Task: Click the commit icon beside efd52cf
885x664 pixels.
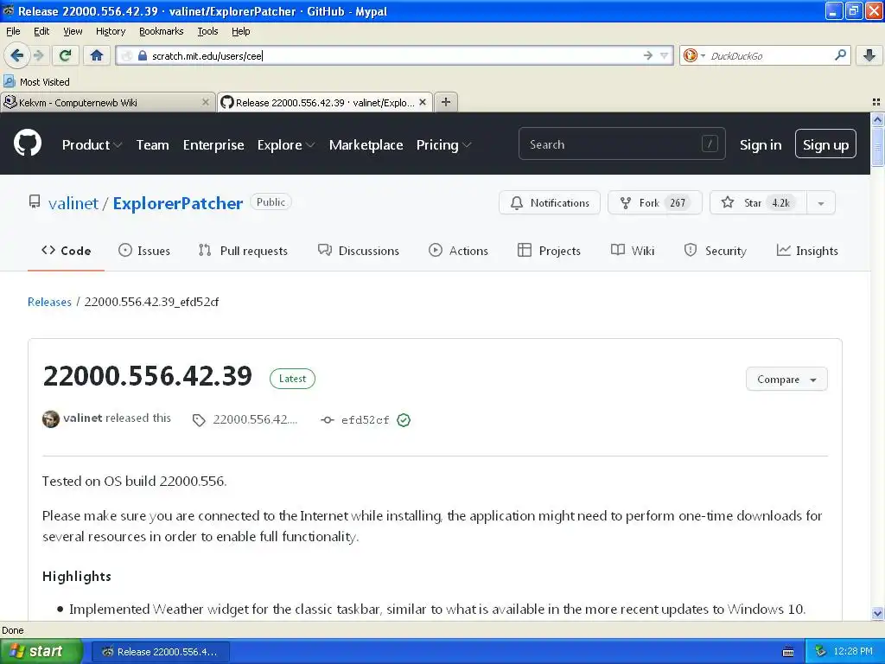Action: pyautogui.click(x=328, y=420)
